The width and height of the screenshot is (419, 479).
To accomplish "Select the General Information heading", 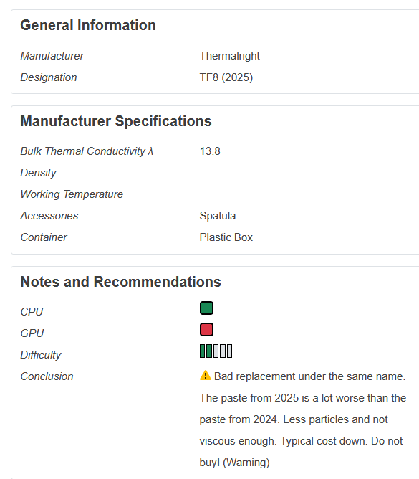I will tap(88, 25).
